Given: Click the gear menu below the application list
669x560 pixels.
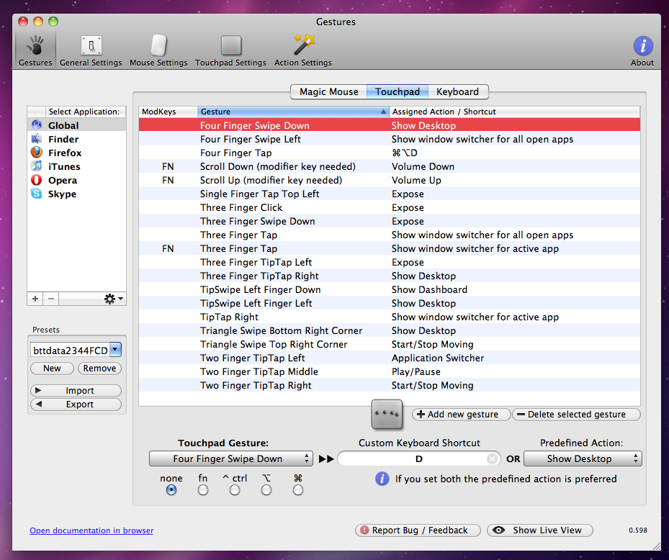Looking at the screenshot, I should click(x=114, y=299).
